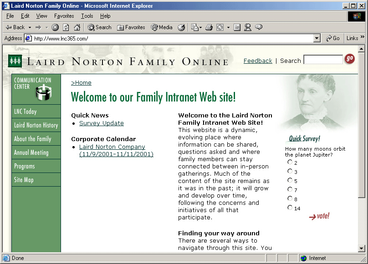This screenshot has height=264, width=368.
Task: Open the Back history dropdown arrow
Action: click(30, 28)
